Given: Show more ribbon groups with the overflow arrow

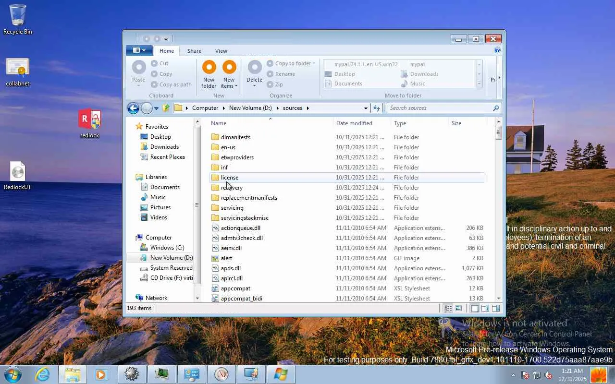Looking at the screenshot, I should click(x=499, y=78).
